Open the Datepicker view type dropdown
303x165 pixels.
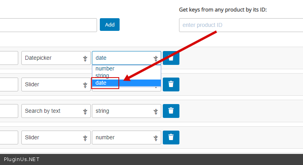click(55, 58)
